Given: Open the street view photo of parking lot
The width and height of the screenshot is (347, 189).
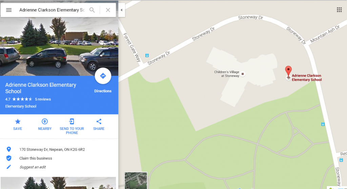Looking at the screenshot, I should pos(59,46).
